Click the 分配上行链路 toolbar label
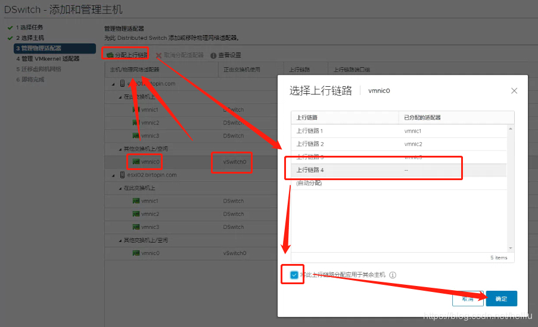538x327 pixels. click(x=132, y=55)
